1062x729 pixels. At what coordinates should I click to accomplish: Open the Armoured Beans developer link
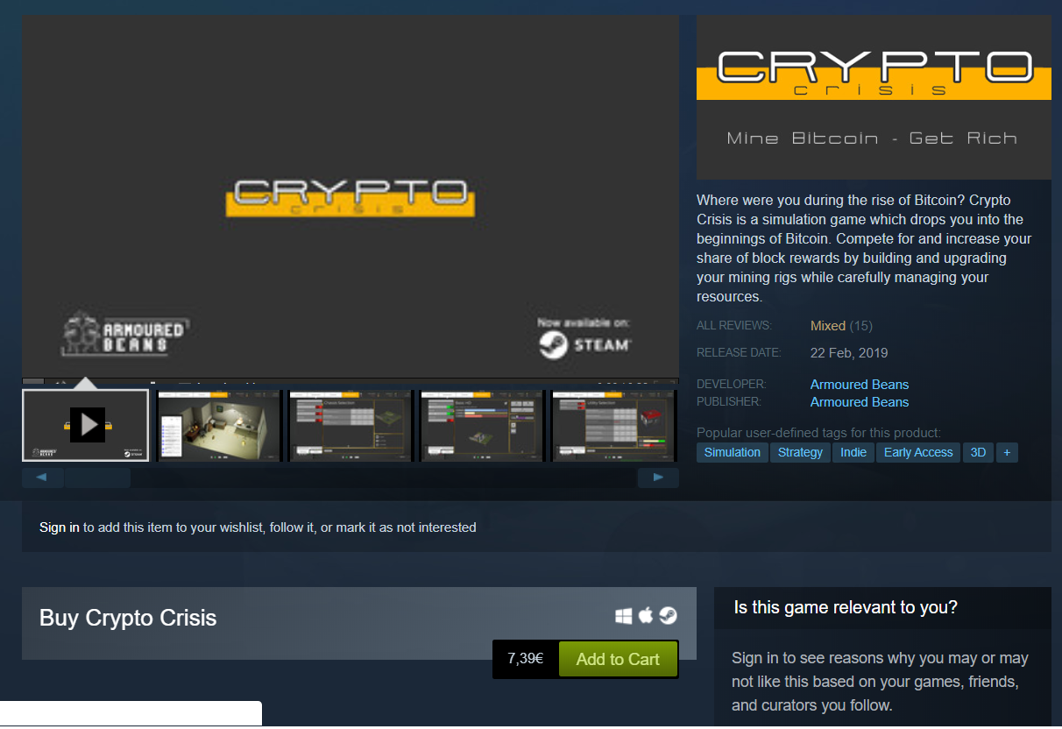point(860,385)
